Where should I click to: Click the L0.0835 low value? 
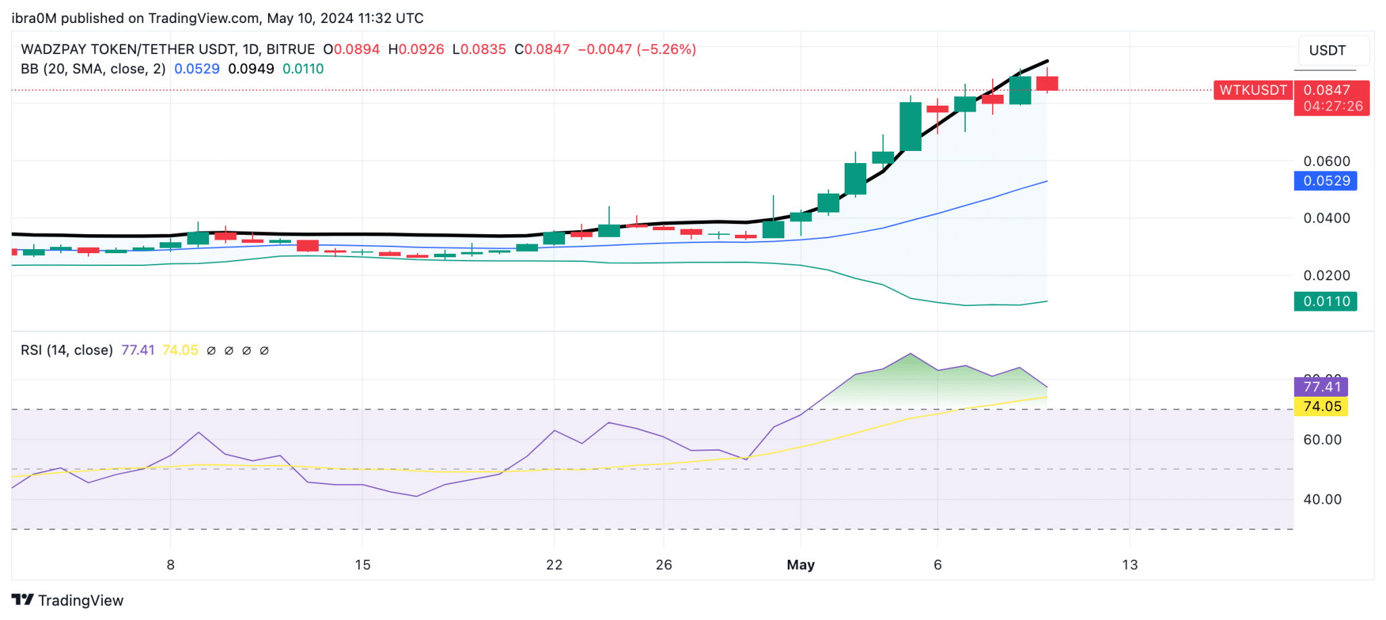click(479, 49)
